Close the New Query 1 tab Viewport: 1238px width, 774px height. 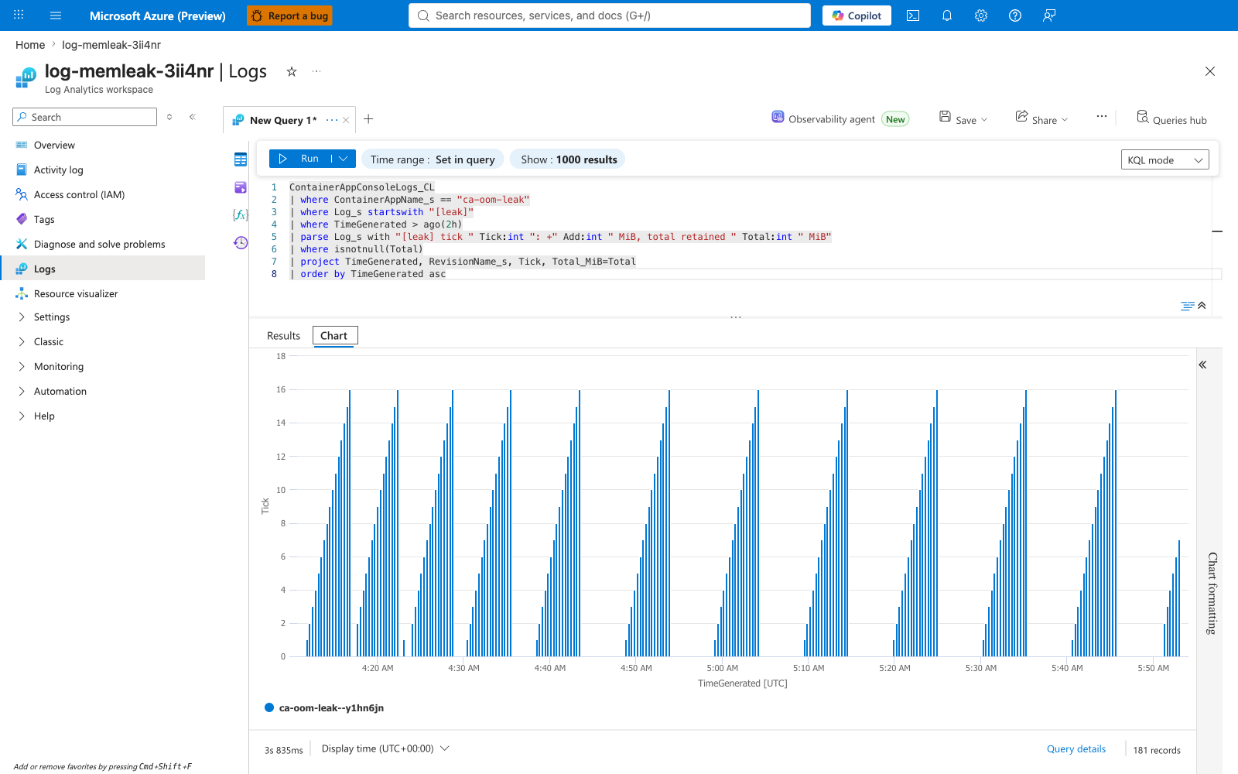tap(346, 120)
